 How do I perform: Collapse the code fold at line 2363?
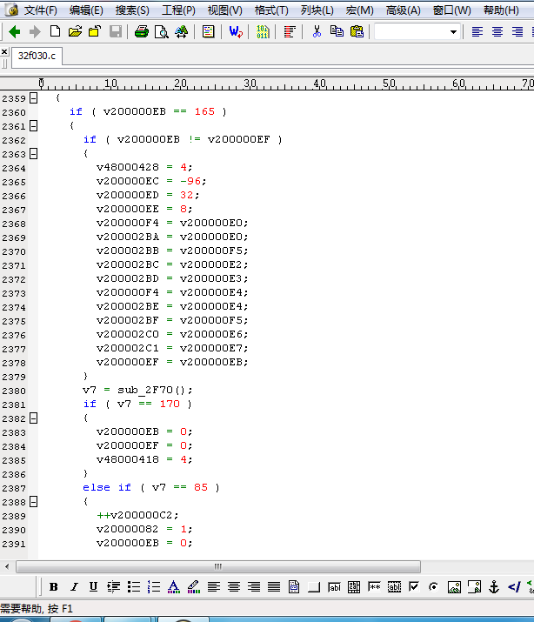coord(33,154)
